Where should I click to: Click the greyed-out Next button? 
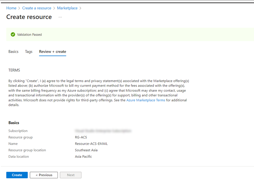[x=71, y=175]
